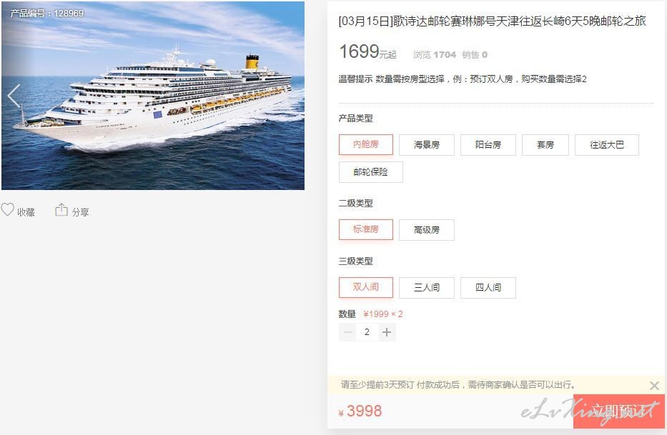The height and width of the screenshot is (435, 667).
Task: Click the heart favorite icon
Action: (7, 209)
